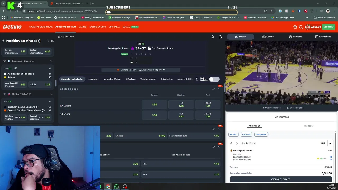This screenshot has width=338, height=190.
Task: Collapse the EE. UU. - WNCAA (F) section
Action: [x=51, y=94]
